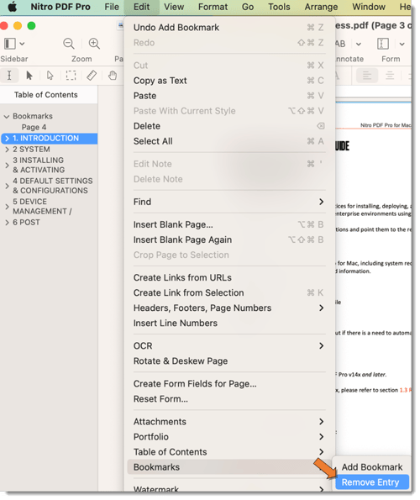The width and height of the screenshot is (420, 500).
Task: Click the align left text icon
Action: tap(367, 76)
